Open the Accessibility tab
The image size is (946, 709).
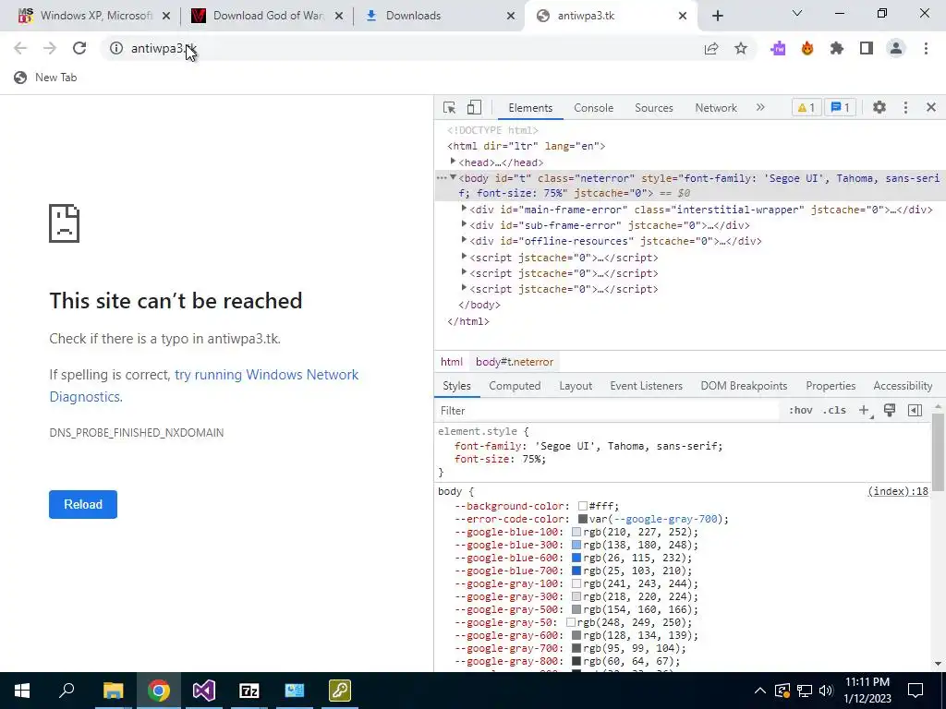[903, 386]
